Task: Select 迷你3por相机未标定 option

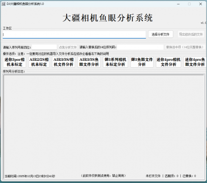Action: [14, 62]
